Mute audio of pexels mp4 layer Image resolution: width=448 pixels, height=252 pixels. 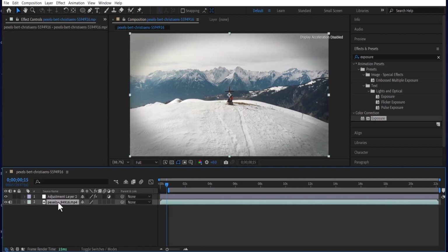pos(10,202)
